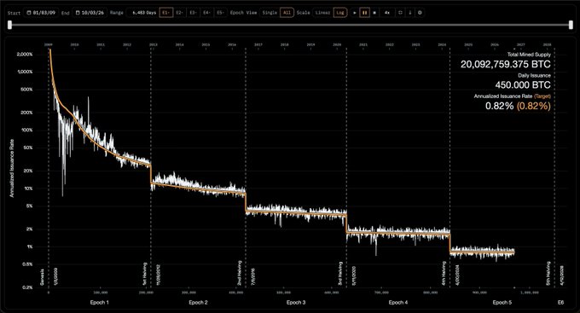Pause the animation playback
This screenshot has width=580, height=313.
(364, 13)
